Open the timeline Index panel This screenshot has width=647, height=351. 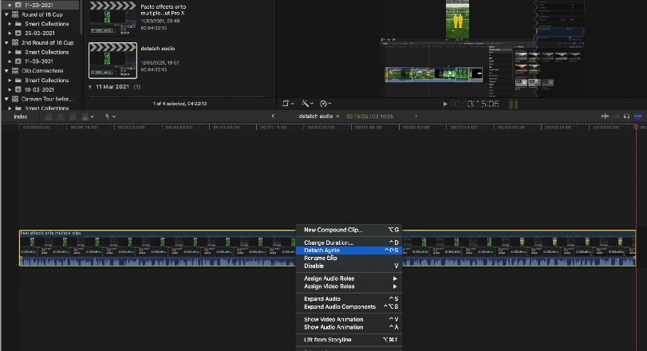[x=20, y=116]
